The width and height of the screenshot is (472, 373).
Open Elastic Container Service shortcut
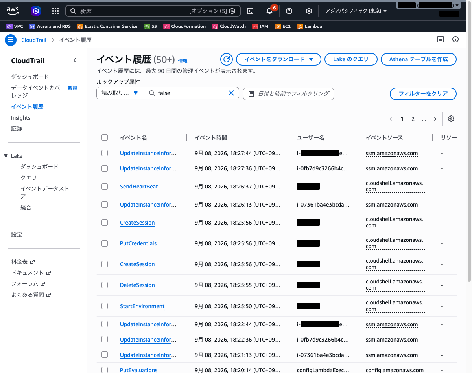pyautogui.click(x=107, y=26)
